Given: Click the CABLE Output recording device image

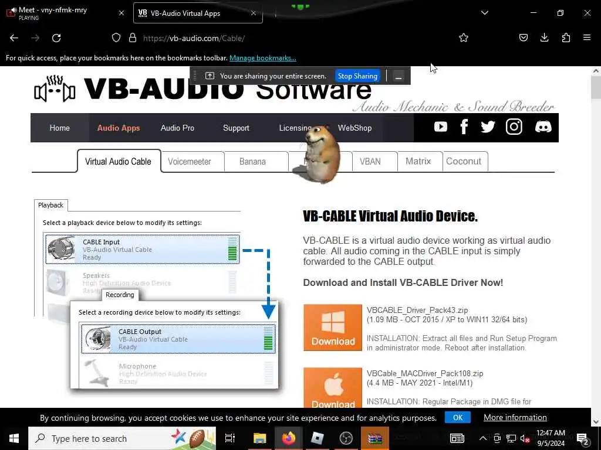Looking at the screenshot, I should 97,339.
